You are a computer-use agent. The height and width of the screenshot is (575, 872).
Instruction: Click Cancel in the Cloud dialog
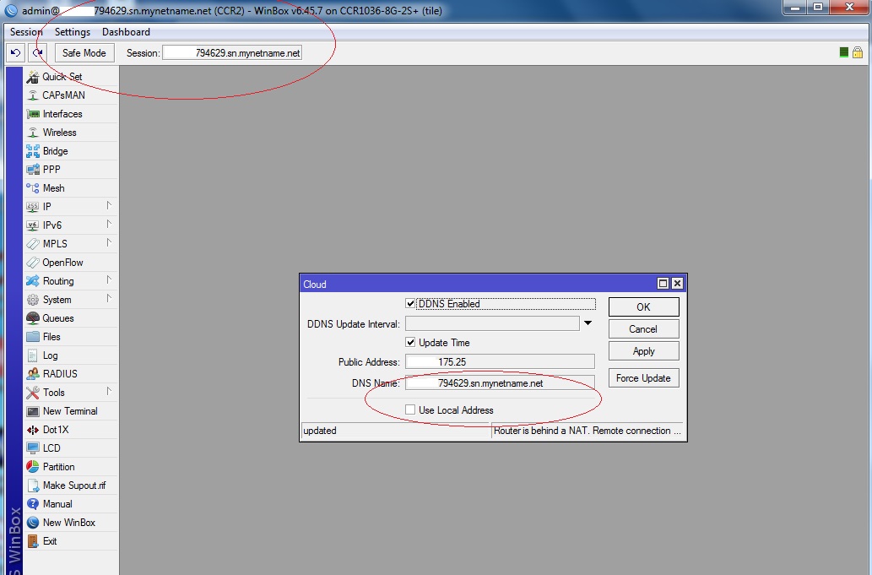point(643,329)
